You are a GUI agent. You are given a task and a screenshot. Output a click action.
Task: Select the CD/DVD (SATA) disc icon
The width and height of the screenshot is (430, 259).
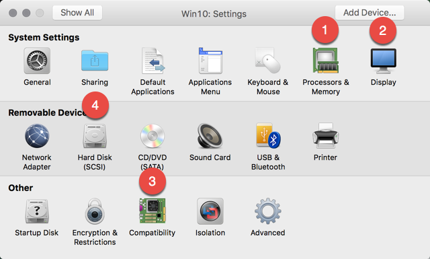(153, 136)
